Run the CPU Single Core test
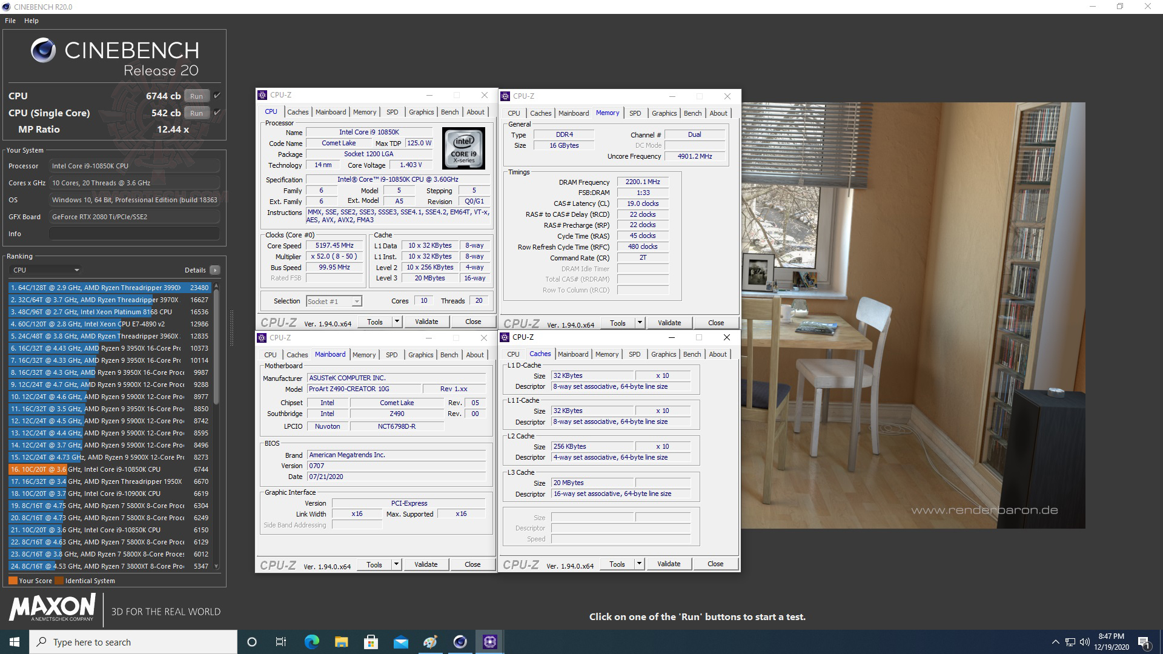The image size is (1163, 654). click(196, 113)
